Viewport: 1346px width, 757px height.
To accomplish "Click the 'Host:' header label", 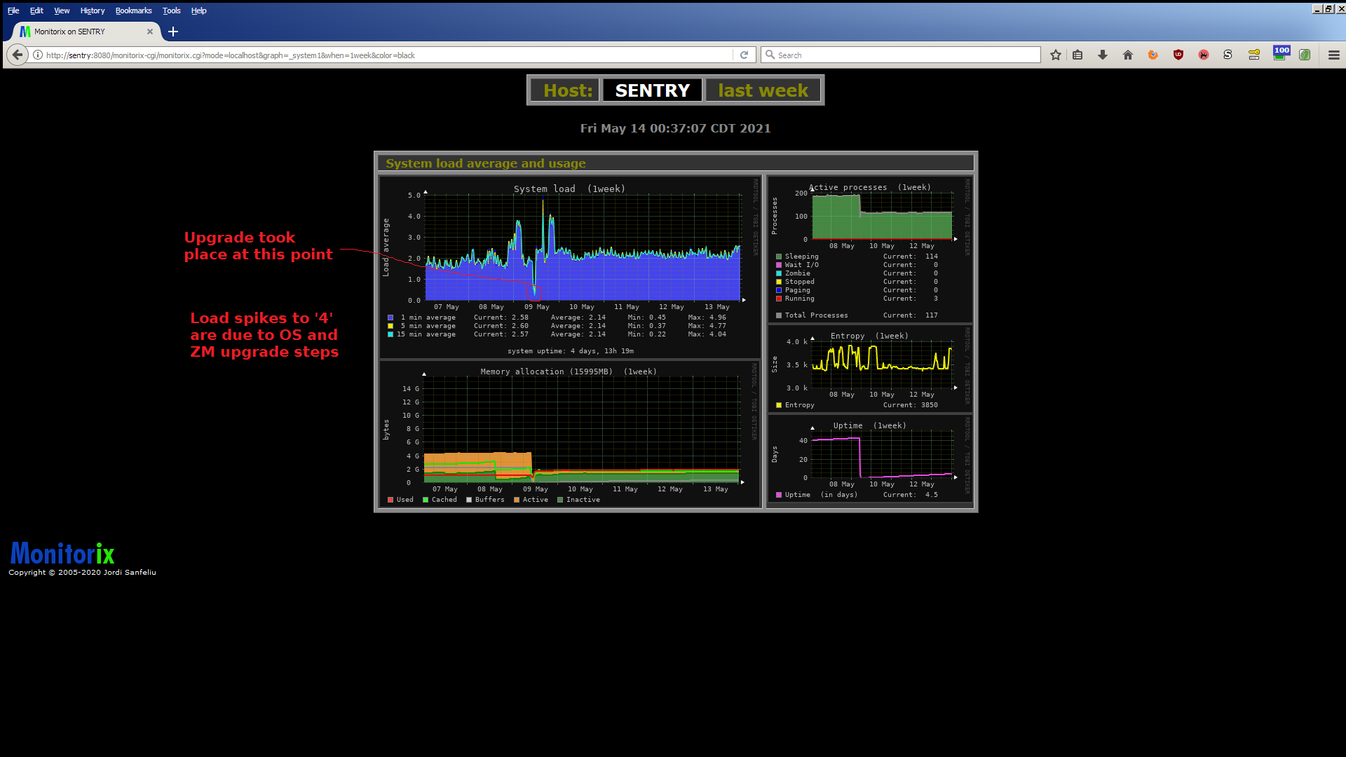I will tap(565, 90).
